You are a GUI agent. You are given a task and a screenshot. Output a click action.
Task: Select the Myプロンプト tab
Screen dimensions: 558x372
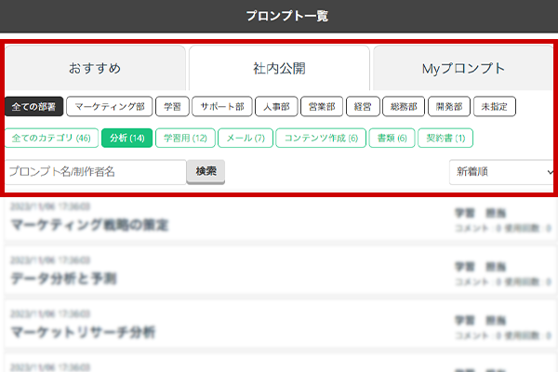(463, 68)
